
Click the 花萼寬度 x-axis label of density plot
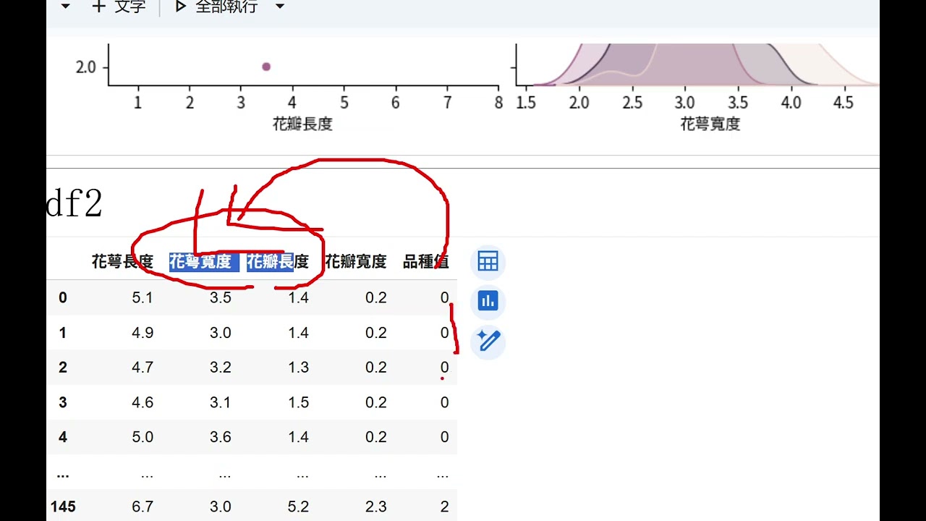pos(710,124)
